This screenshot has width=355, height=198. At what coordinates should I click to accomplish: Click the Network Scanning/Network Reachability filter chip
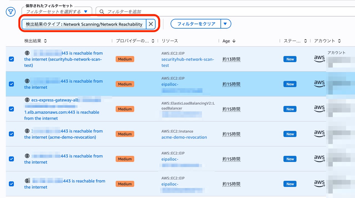(x=84, y=24)
